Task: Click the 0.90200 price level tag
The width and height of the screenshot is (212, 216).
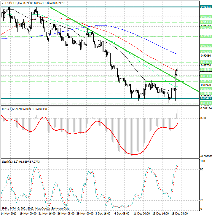Action: (205, 51)
